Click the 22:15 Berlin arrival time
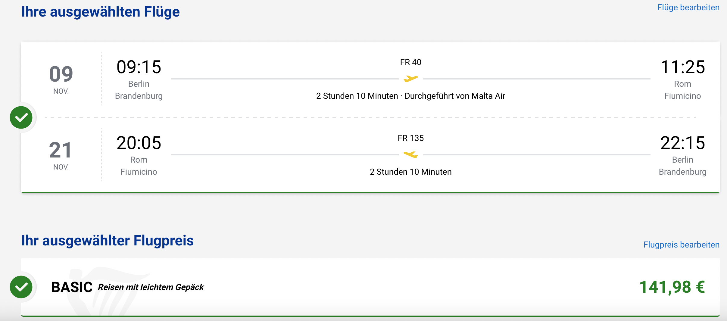Screen dimensions: 727x321 (x=682, y=143)
